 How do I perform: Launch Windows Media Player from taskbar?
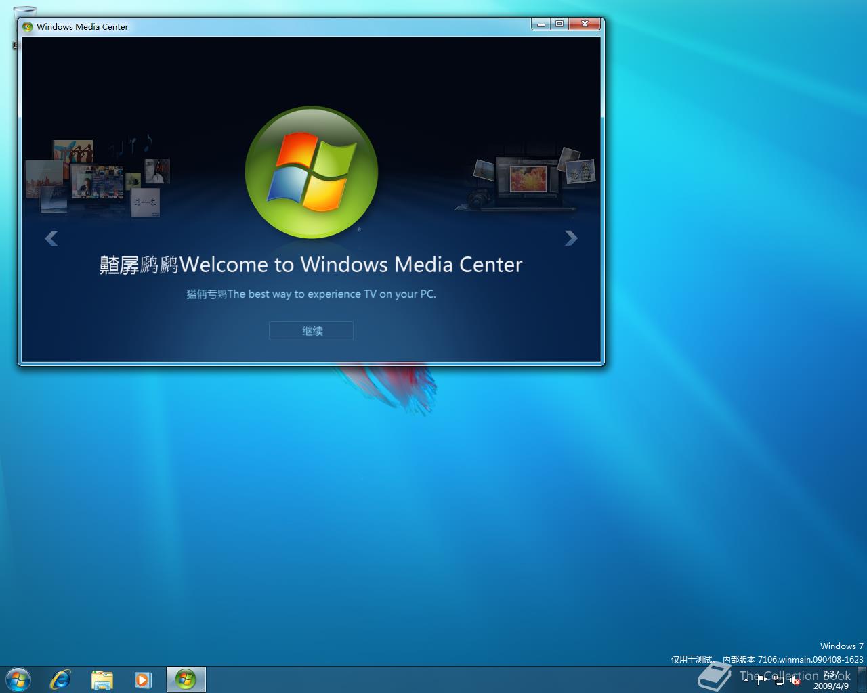(143, 679)
